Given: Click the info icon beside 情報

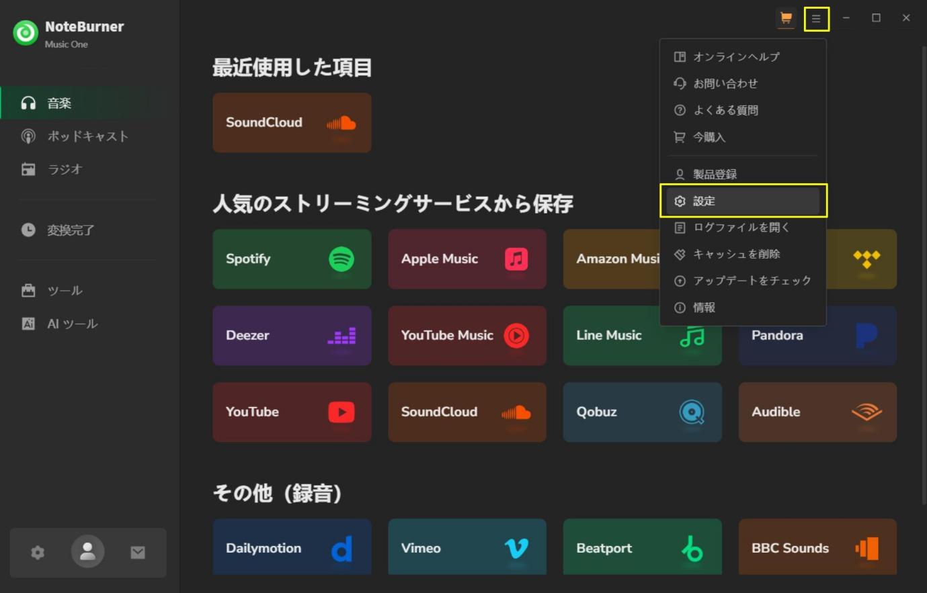Looking at the screenshot, I should [x=680, y=308].
